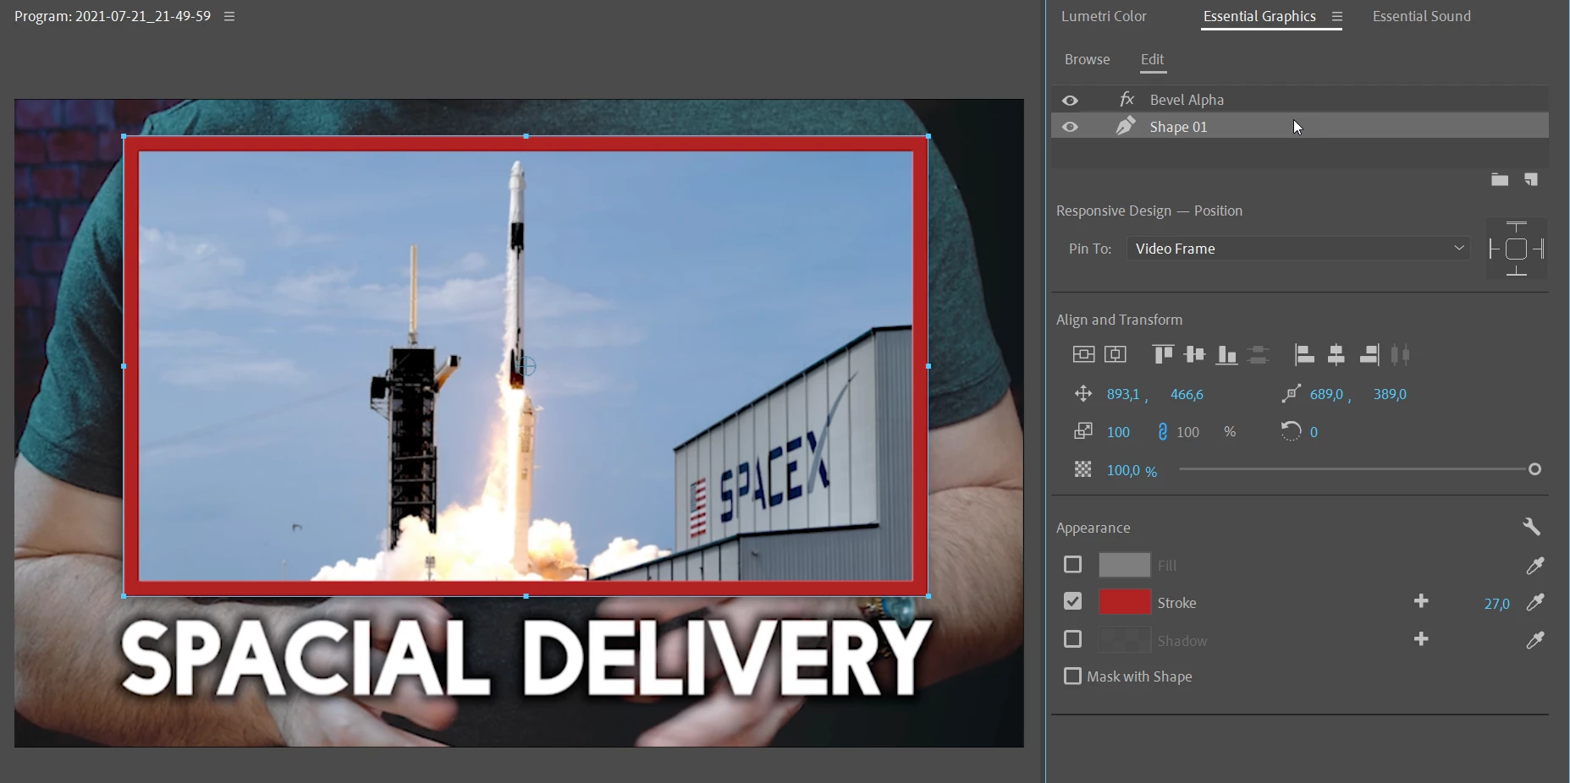Click the Position X value 893,1
1570x783 pixels.
click(x=1123, y=394)
